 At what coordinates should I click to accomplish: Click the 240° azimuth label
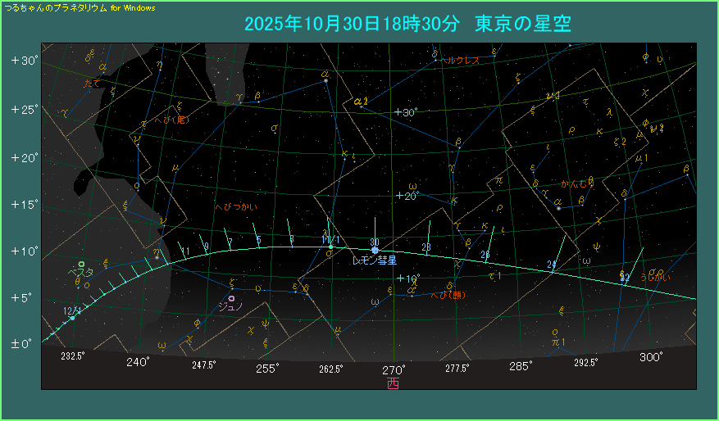click(x=138, y=362)
